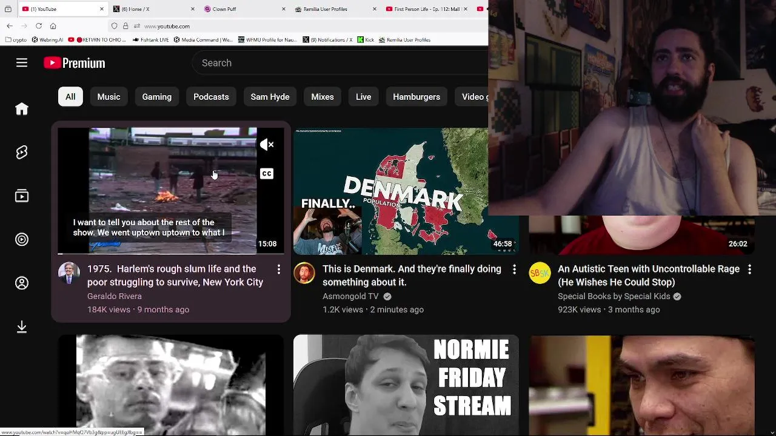Image resolution: width=776 pixels, height=436 pixels.
Task: Open options for the Autistic Teen video
Action: (x=749, y=269)
